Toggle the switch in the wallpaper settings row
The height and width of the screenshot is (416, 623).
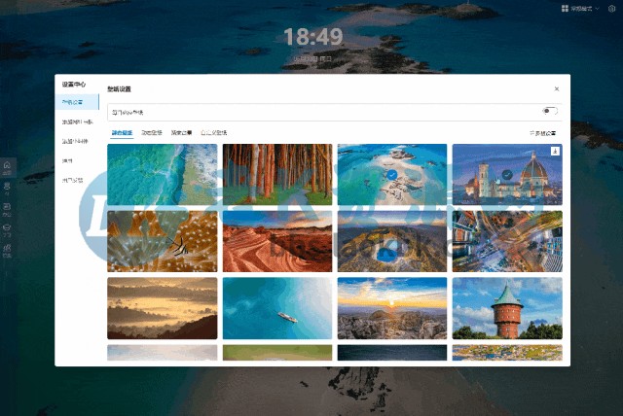(x=550, y=111)
